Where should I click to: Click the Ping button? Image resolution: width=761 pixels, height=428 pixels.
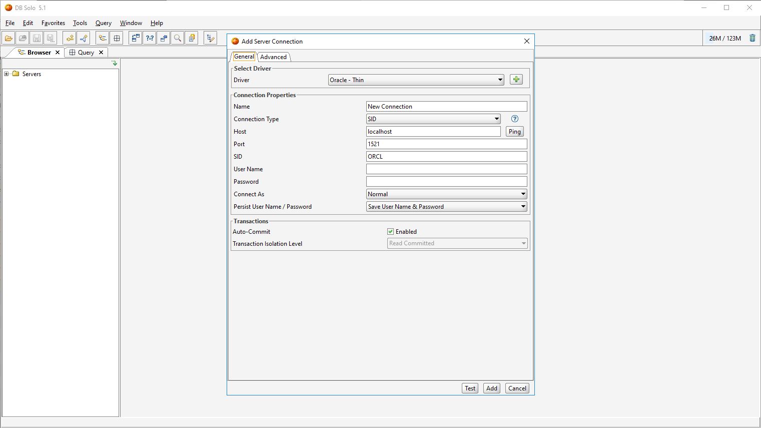point(515,131)
